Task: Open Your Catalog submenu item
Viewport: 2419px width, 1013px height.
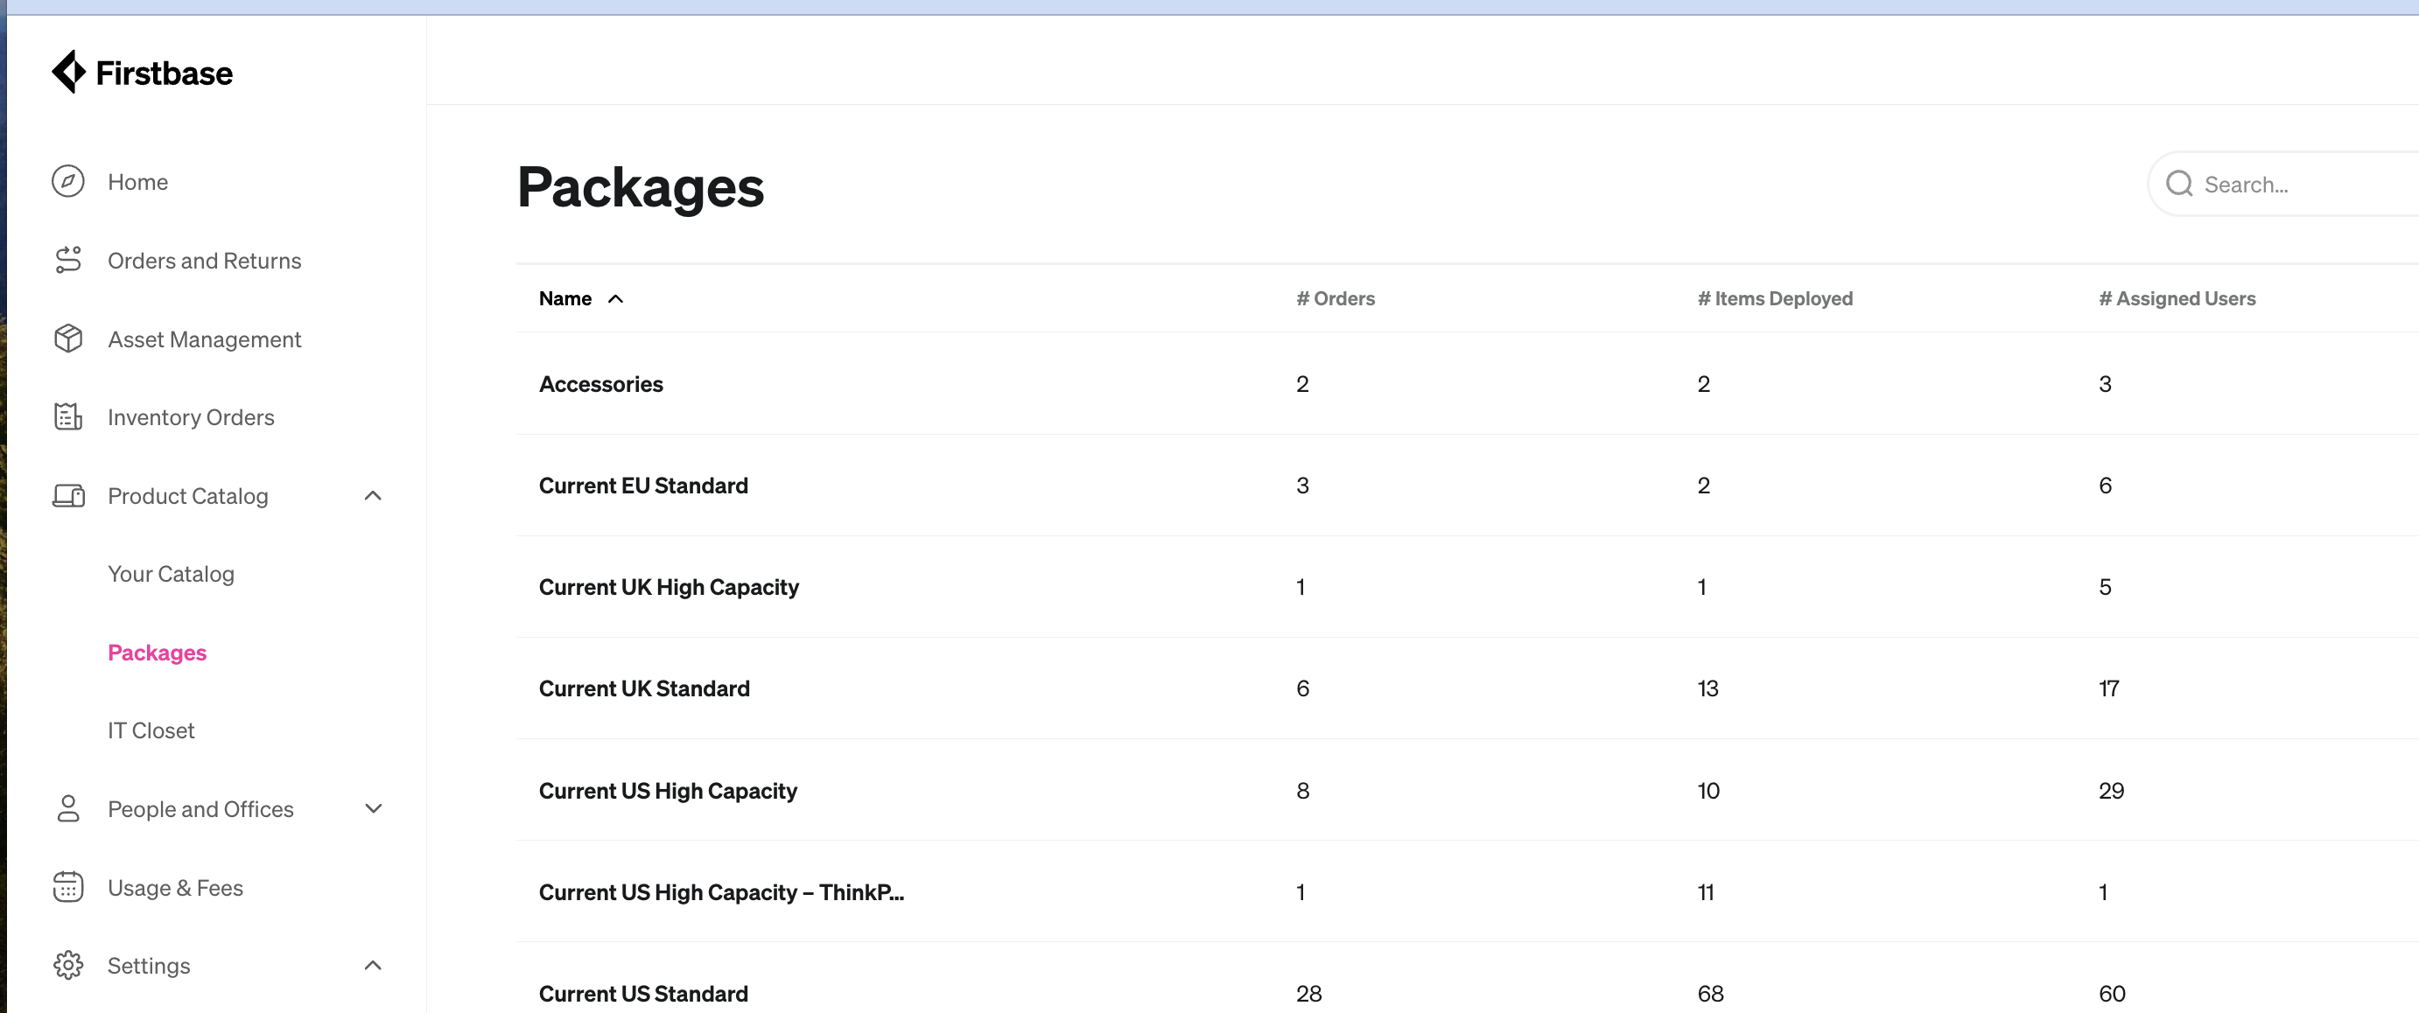Action: pyautogui.click(x=171, y=574)
